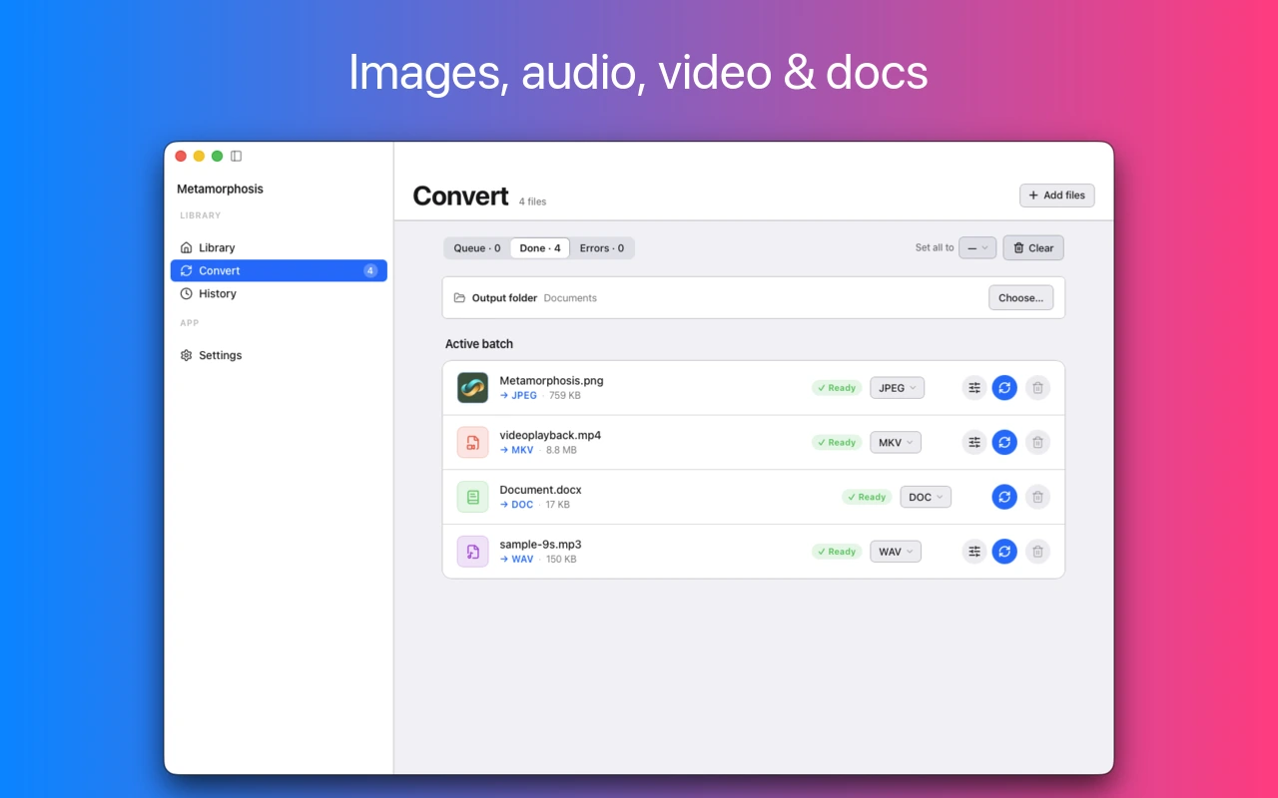Click the Metamorphosis.png file name

(x=551, y=380)
